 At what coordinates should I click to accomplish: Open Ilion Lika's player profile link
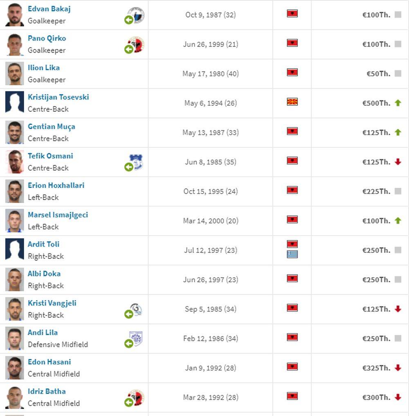click(x=44, y=68)
